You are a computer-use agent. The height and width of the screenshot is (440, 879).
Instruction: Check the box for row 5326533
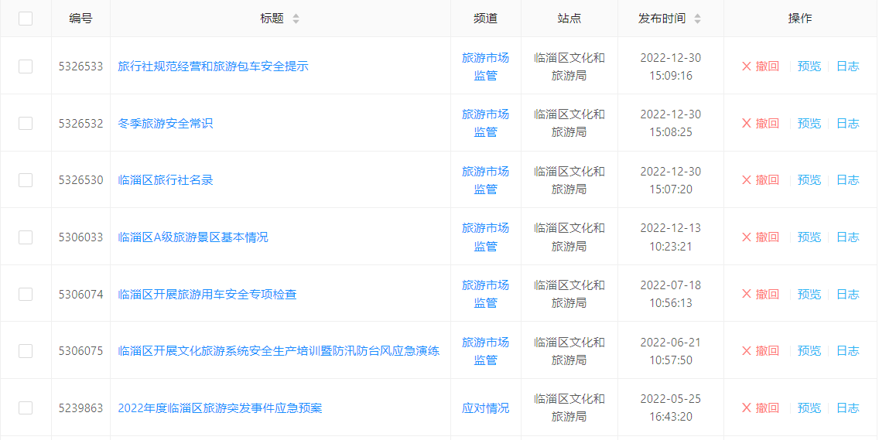(26, 67)
